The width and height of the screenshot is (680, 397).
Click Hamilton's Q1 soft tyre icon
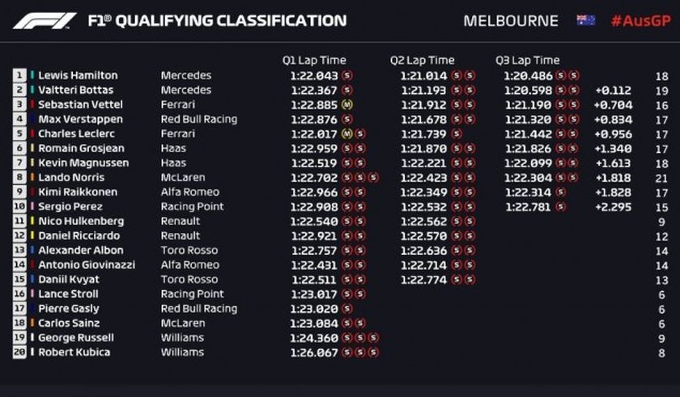(347, 75)
